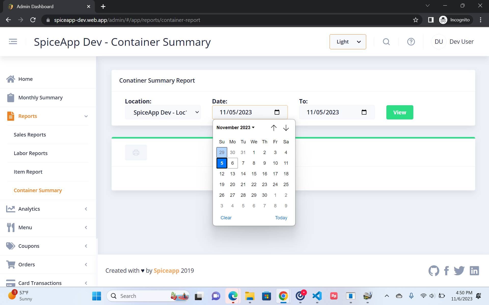Click the Twitter footer icon

[459, 271]
